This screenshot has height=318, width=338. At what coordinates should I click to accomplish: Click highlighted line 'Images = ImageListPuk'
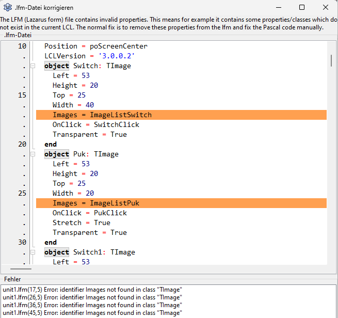96,203
